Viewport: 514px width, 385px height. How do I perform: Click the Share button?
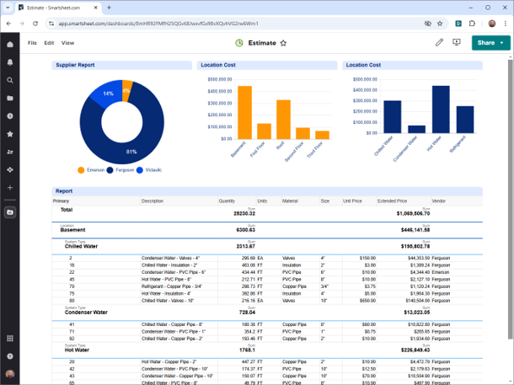tap(486, 42)
